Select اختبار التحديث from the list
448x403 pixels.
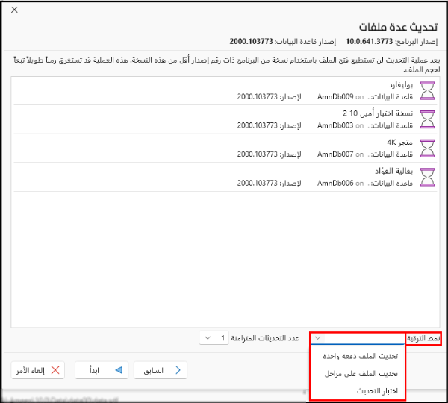[357, 390]
